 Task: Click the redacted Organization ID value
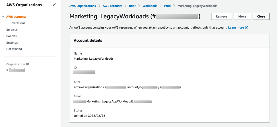pyautogui.click(x=16, y=70)
